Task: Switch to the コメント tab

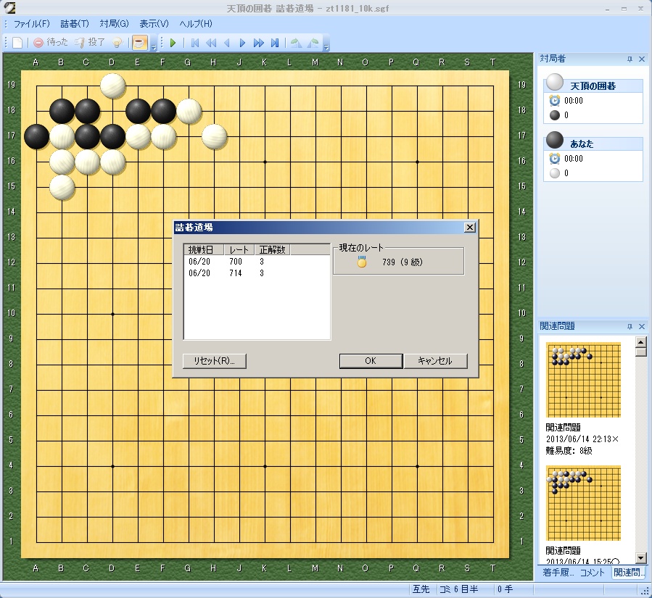Action: click(x=593, y=573)
